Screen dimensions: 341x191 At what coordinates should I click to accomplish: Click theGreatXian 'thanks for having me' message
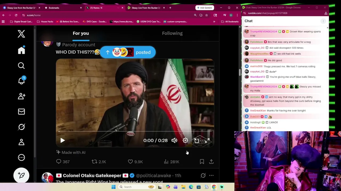coord(286,110)
